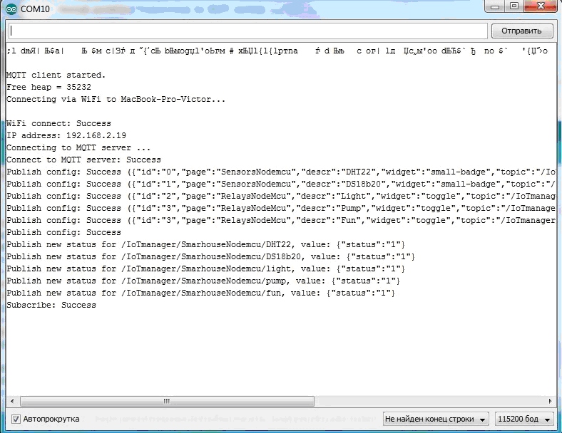Click new status line for SmarhouseNodemcu/DS18b20

point(211,257)
